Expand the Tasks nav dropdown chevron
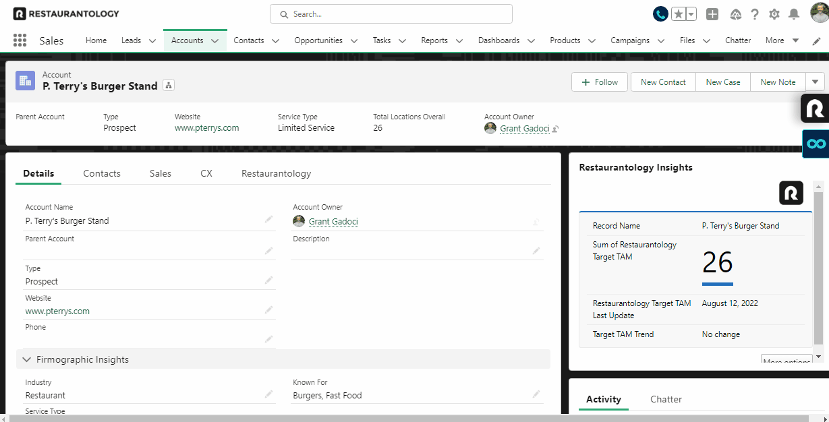 [x=402, y=41]
